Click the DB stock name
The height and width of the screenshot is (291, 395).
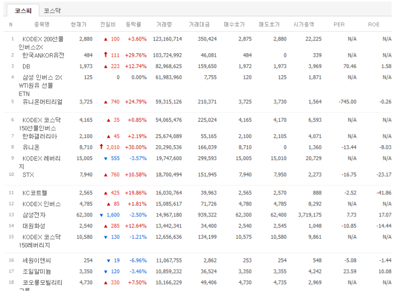[x=26, y=66]
